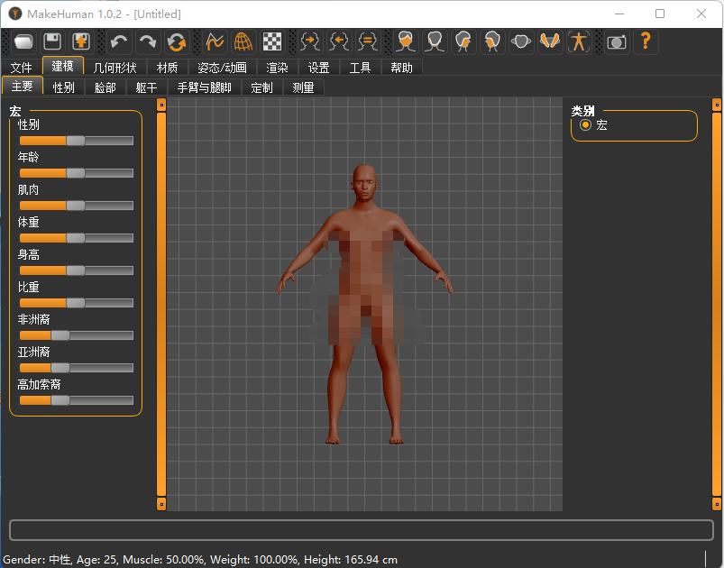724x568 pixels.
Task: Switch to the 测量 sub-tab
Action: [x=303, y=87]
